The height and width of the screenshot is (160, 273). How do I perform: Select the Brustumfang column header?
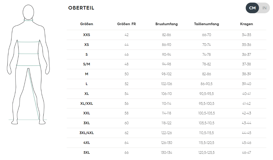[167, 24]
